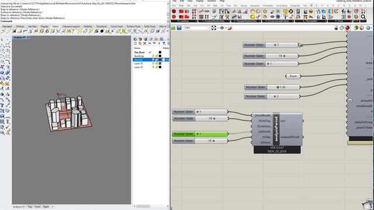The height and width of the screenshot is (210, 374).
Task: Open document preview settings orange sphere icon
Action: 362,28
